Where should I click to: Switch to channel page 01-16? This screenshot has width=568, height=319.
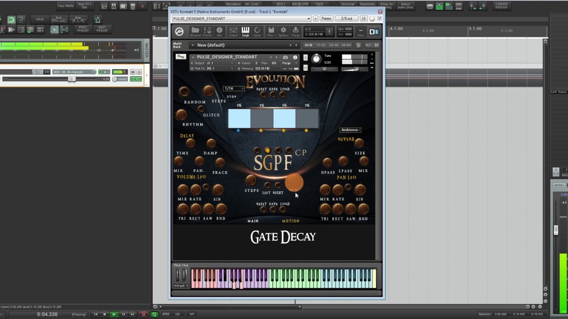tap(308, 45)
